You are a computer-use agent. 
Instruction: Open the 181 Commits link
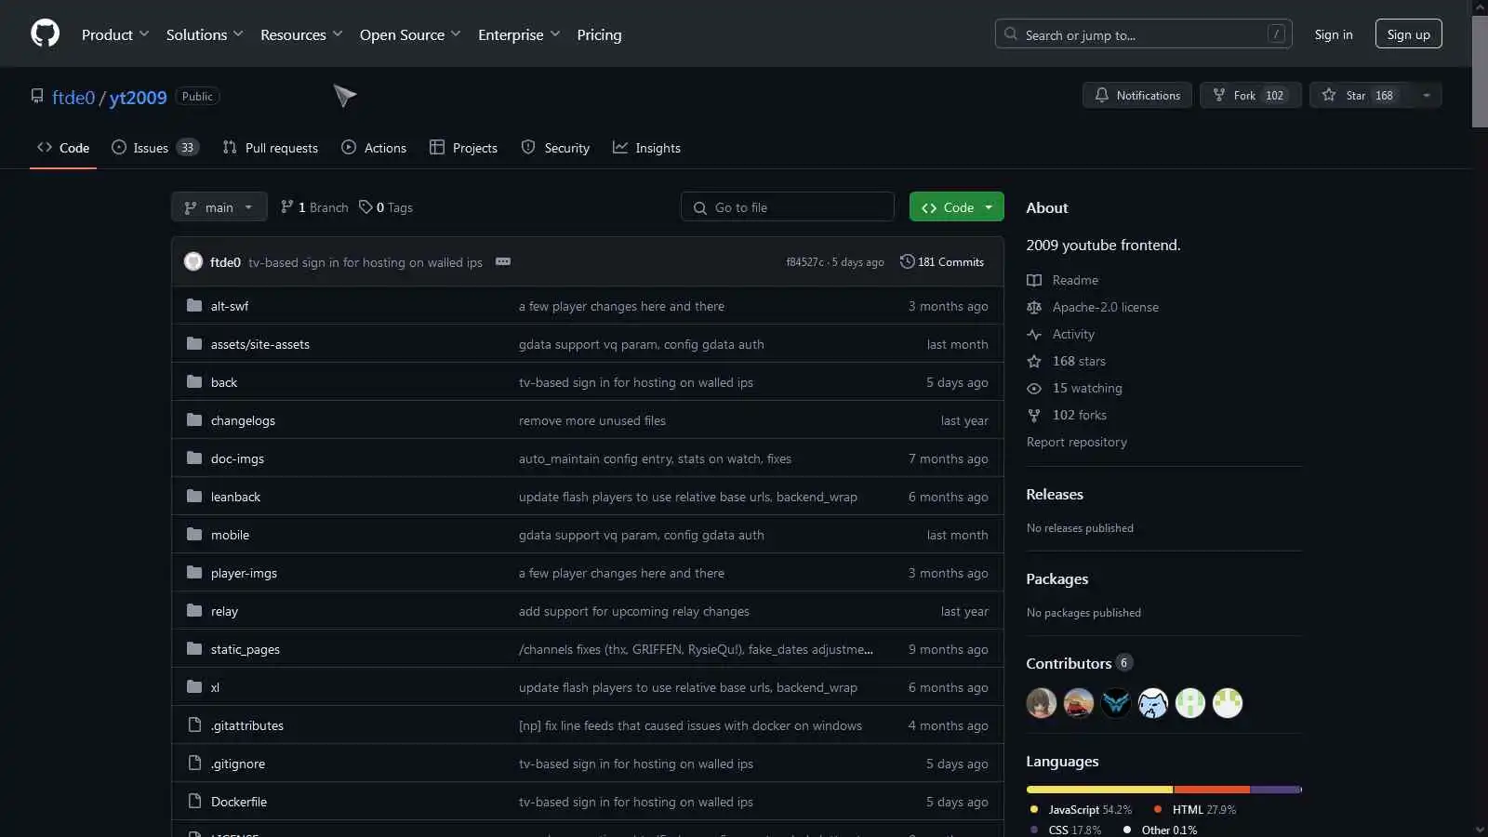942,262
